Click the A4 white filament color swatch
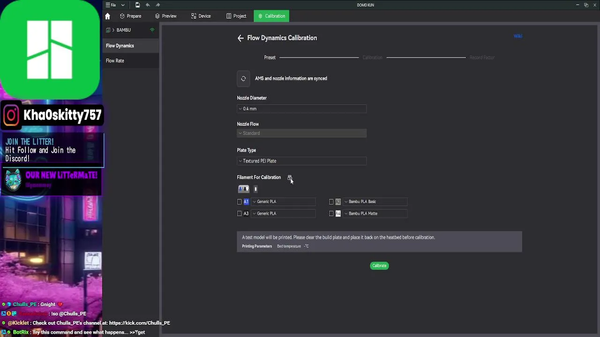The height and width of the screenshot is (337, 600). click(338, 213)
